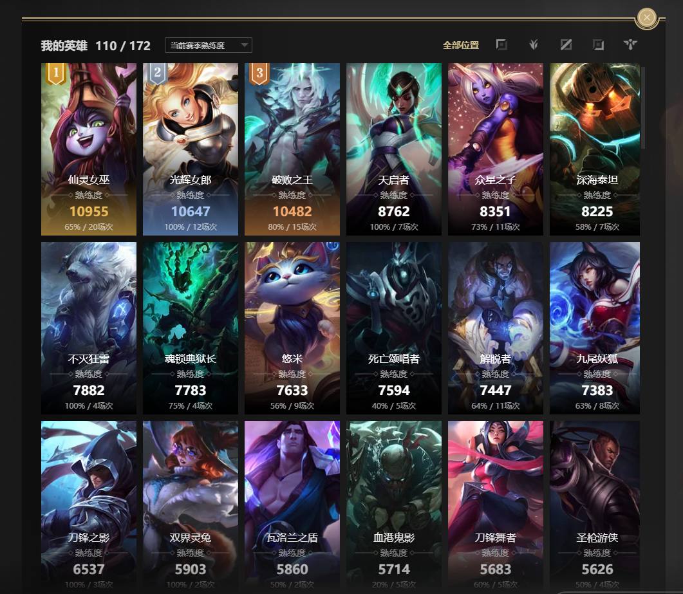683x594 pixels.
Task: Open the 天启者 champion card
Action: click(x=394, y=149)
